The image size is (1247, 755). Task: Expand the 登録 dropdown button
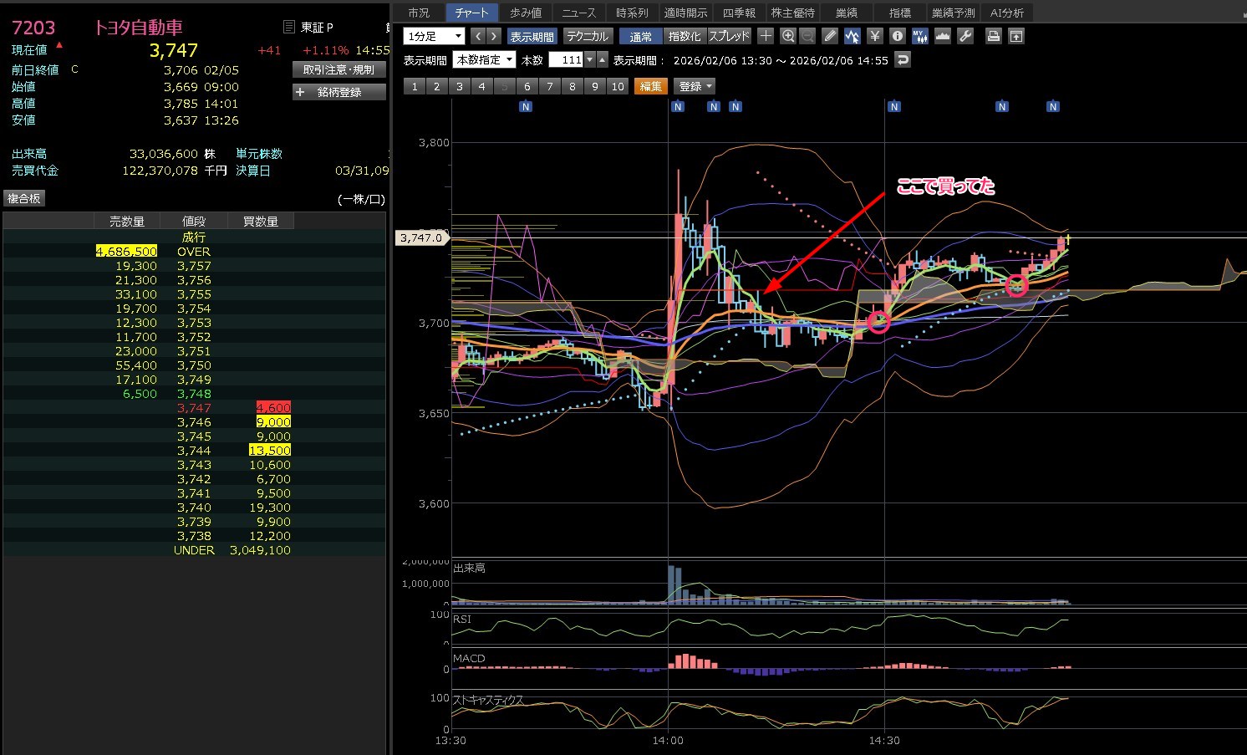point(695,86)
